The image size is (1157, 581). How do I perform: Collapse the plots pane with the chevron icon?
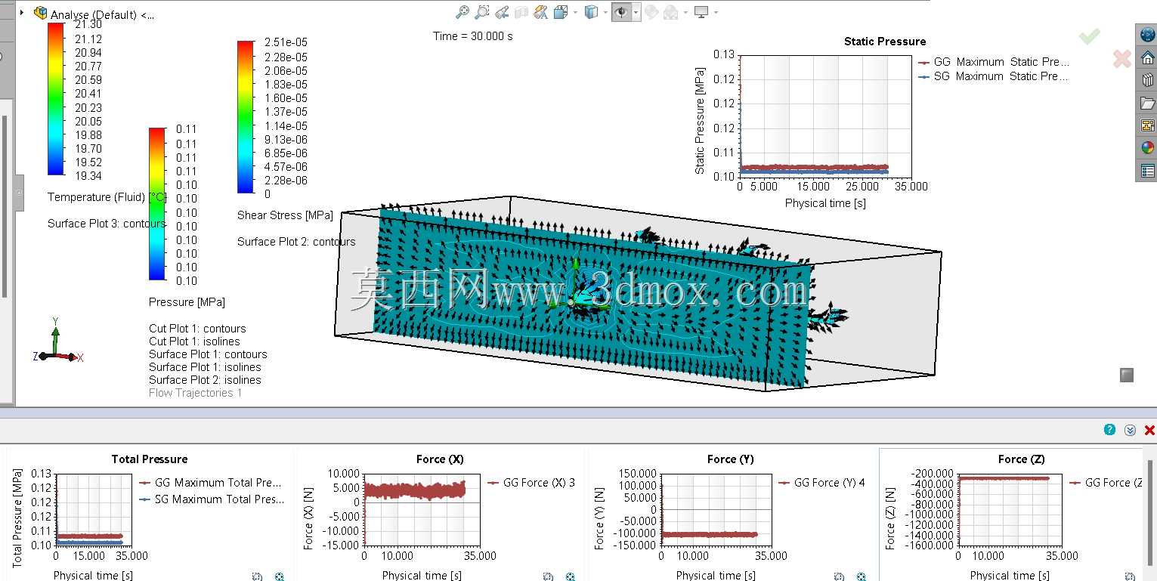1130,430
